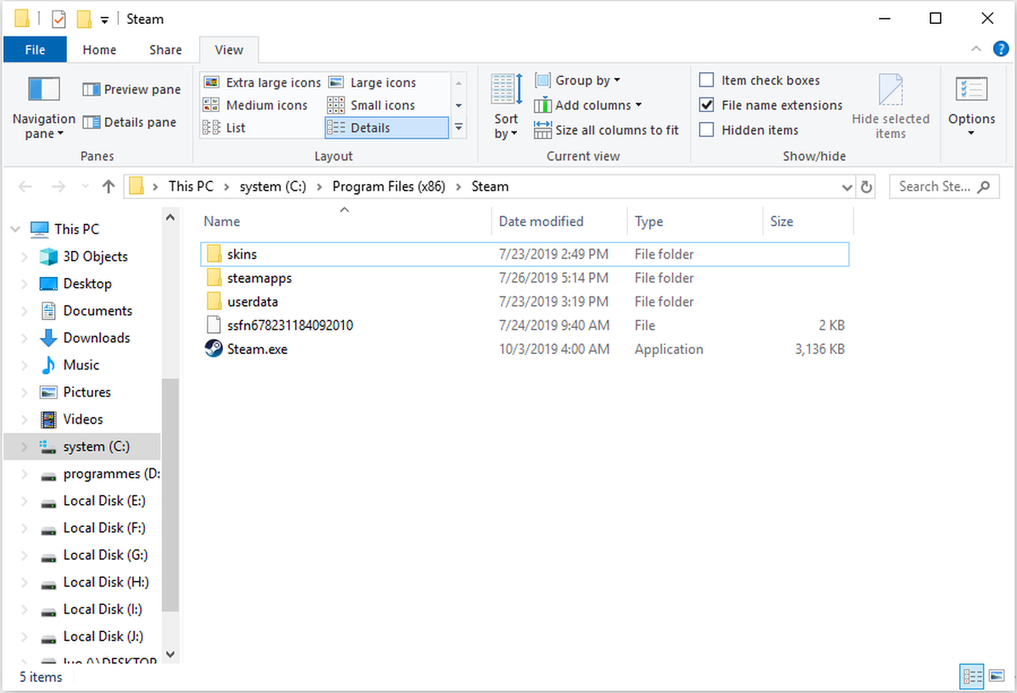Click the search magnifier icon
The image size is (1017, 693).
983,186
